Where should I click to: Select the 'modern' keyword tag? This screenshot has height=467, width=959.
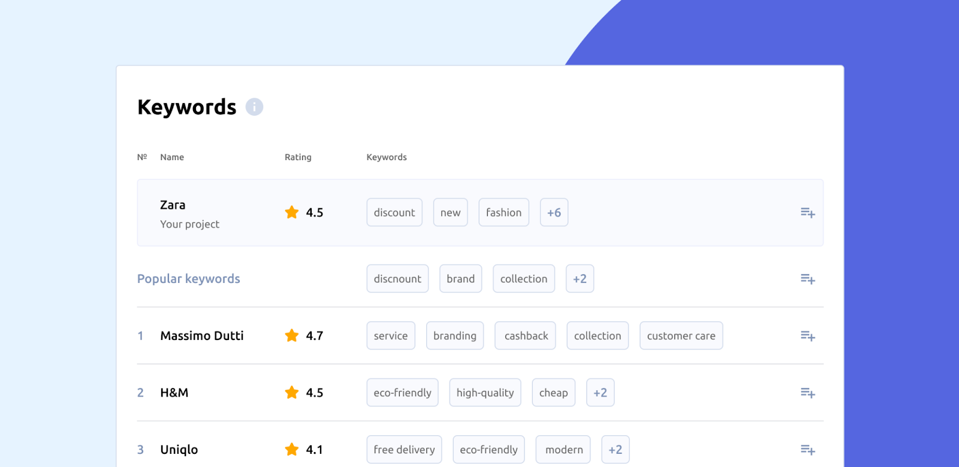tap(563, 450)
